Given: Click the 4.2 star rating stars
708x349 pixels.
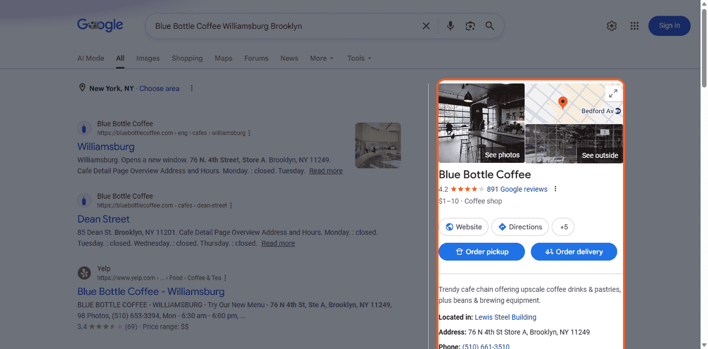Looking at the screenshot, I should coord(467,189).
